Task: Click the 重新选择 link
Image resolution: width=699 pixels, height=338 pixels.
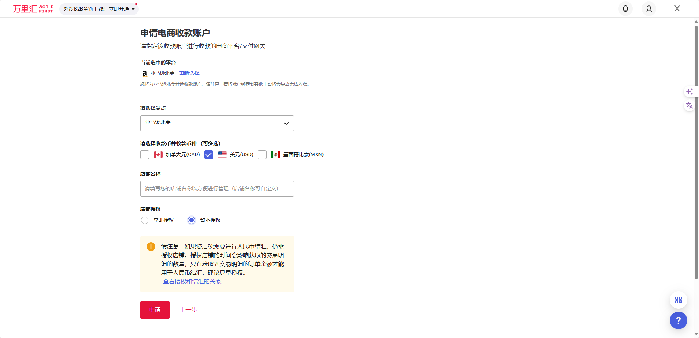Action: pyautogui.click(x=189, y=74)
